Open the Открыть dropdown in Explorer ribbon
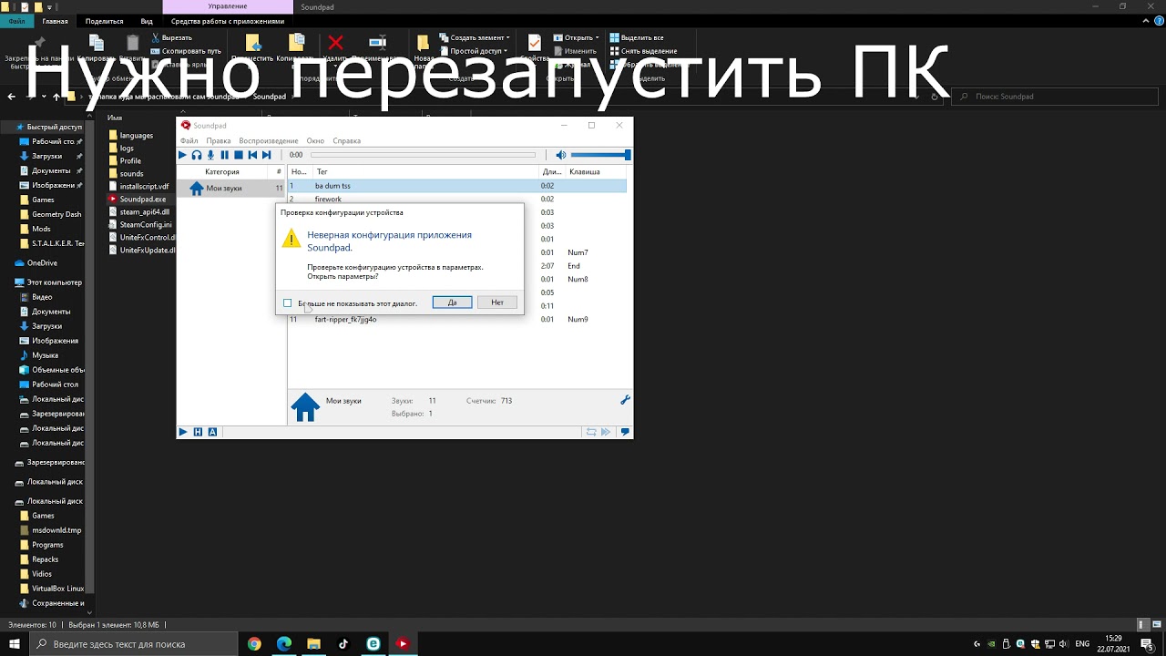Image resolution: width=1166 pixels, height=656 pixels. tap(576, 37)
